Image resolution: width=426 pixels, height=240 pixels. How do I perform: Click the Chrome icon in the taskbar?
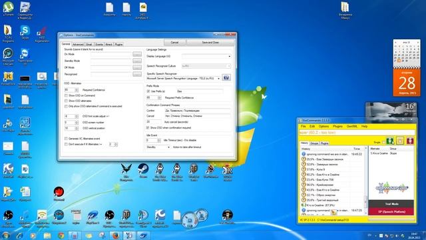[61, 235]
